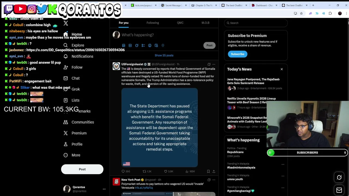Open more options for #gemilangkanlagi trend
The height and width of the screenshot is (196, 349).
coord(283,188)
